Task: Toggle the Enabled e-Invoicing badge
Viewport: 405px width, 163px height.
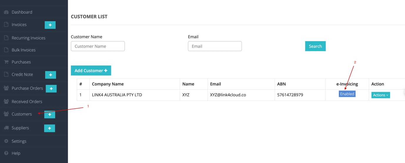Action: pyautogui.click(x=347, y=94)
